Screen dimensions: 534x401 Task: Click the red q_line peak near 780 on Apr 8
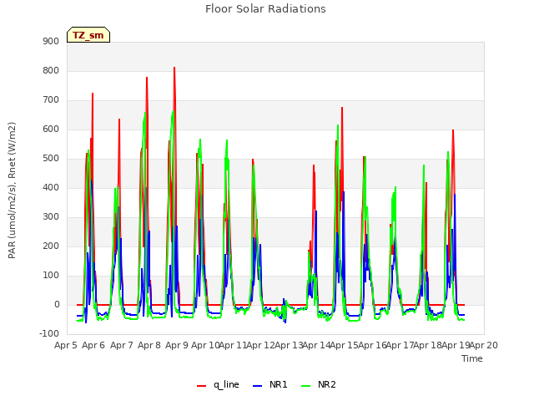point(147,78)
